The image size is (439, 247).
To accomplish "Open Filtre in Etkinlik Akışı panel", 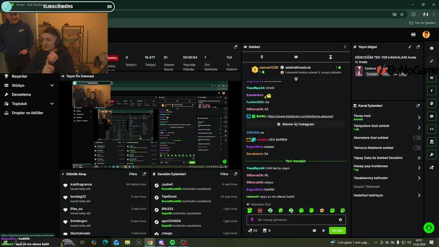I will coord(133,174).
